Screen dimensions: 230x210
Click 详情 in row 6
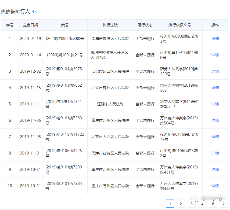pyautogui.click(x=215, y=120)
